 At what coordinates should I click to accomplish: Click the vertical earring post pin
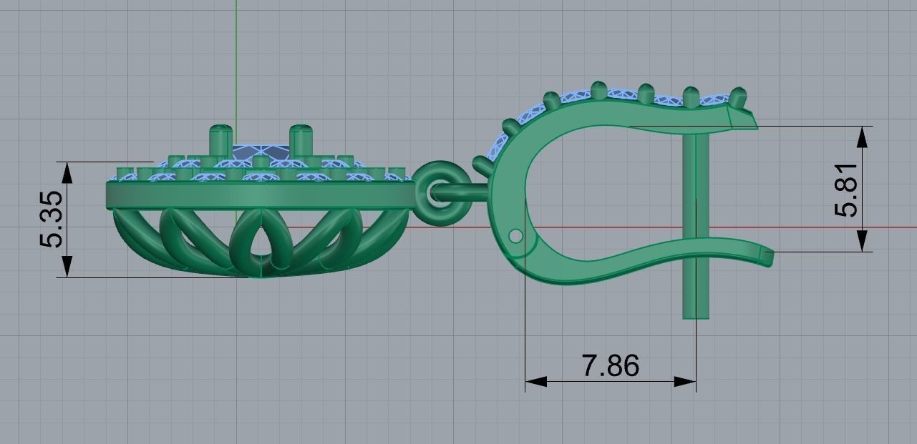[x=696, y=225]
